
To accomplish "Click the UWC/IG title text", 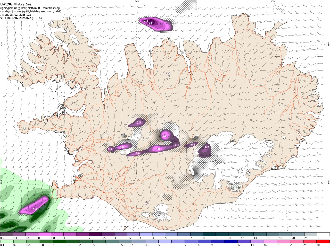I will click(x=6, y=4).
